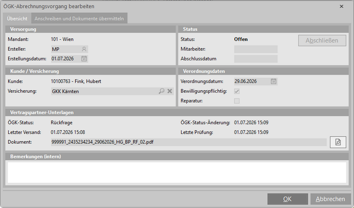Click the empty Abschlussdatum field
The width and height of the screenshot is (354, 208).
pyautogui.click(x=255, y=59)
